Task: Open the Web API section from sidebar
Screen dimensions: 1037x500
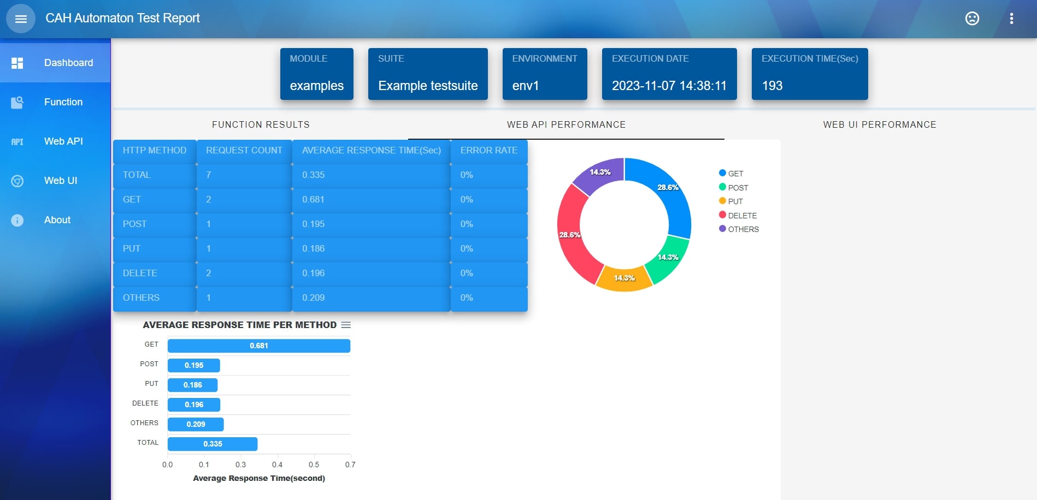Action: 63,141
